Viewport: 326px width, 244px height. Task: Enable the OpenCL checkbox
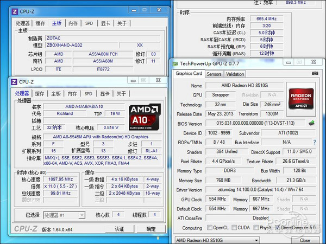coord(210,228)
